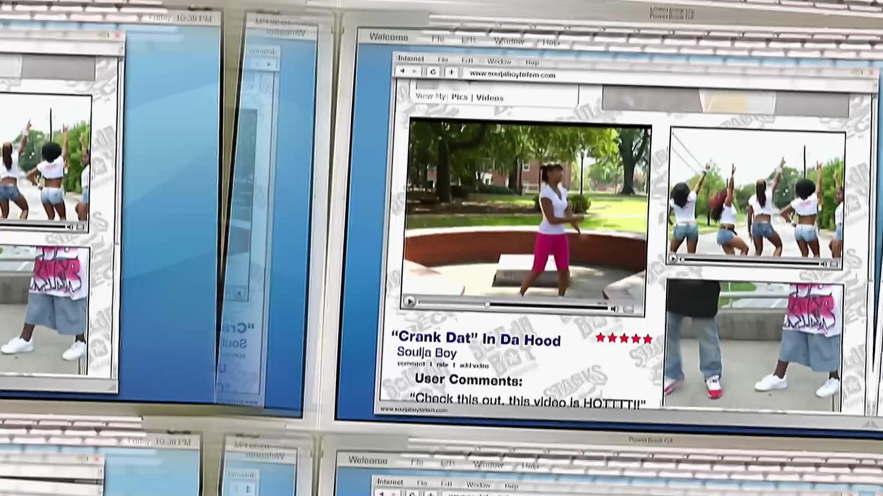Viewport: 883px width, 496px height.
Task: Give the video a five-star rating
Action: 648,339
